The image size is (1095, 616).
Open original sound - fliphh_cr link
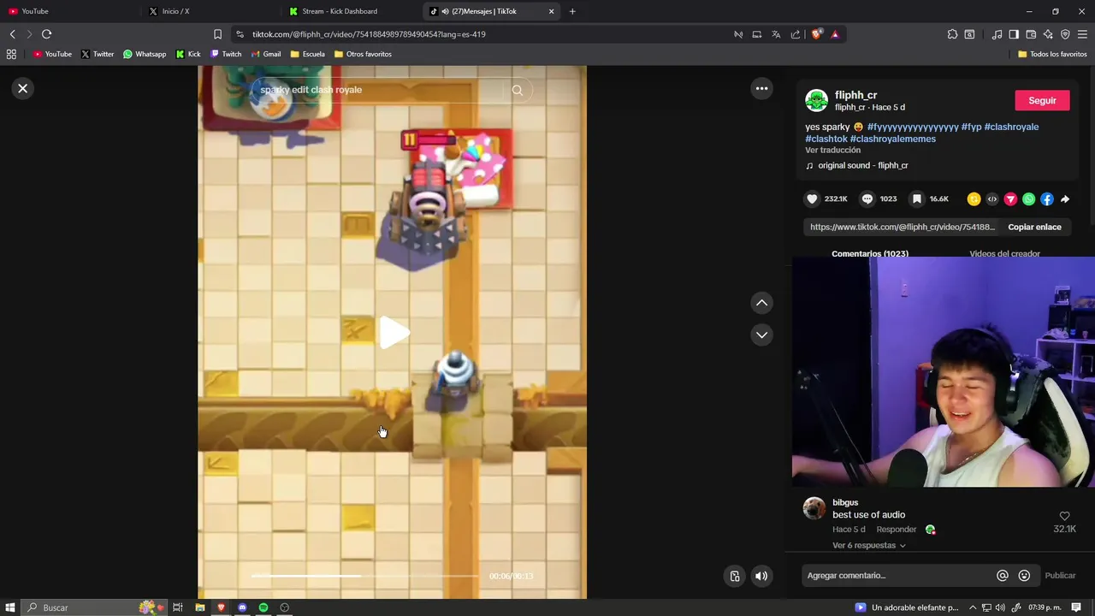point(862,165)
